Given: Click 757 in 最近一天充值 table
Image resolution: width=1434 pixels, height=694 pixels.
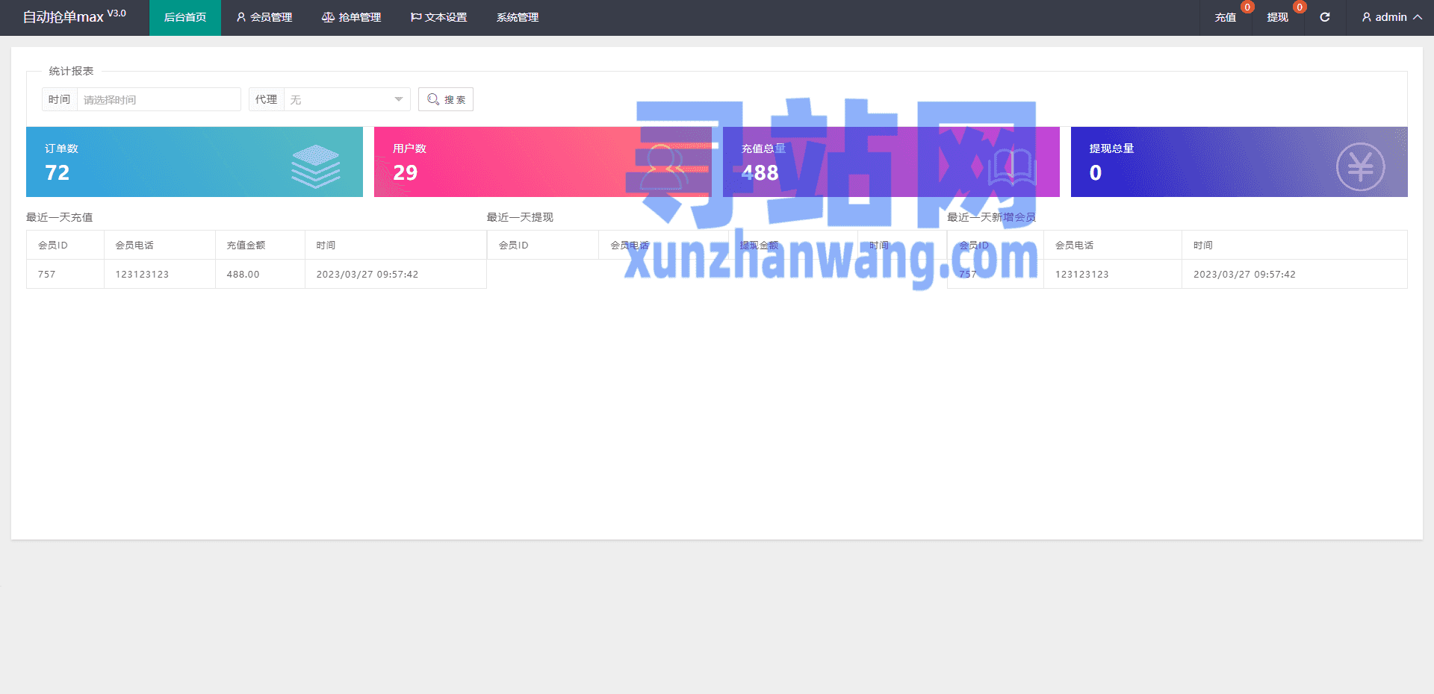Looking at the screenshot, I should coord(46,275).
